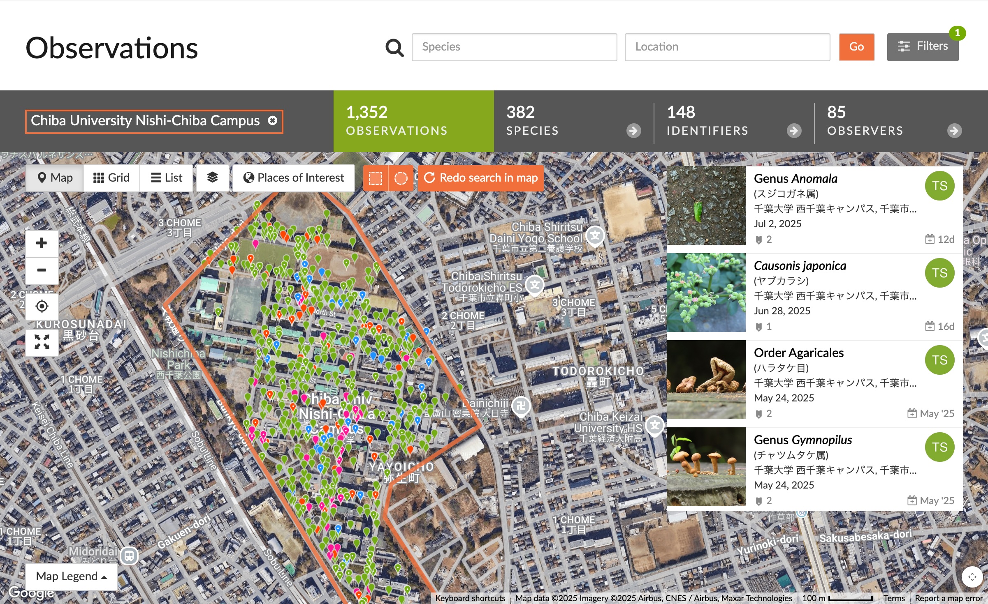The width and height of the screenshot is (988, 604).
Task: Expand the Map Legend panel
Action: tap(71, 576)
